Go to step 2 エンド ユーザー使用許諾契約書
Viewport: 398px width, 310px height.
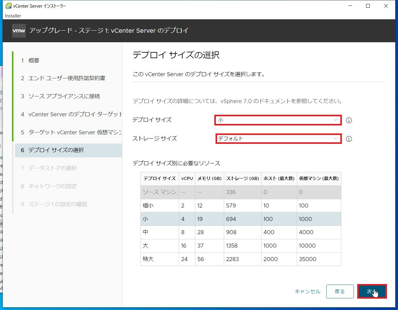[x=63, y=78]
